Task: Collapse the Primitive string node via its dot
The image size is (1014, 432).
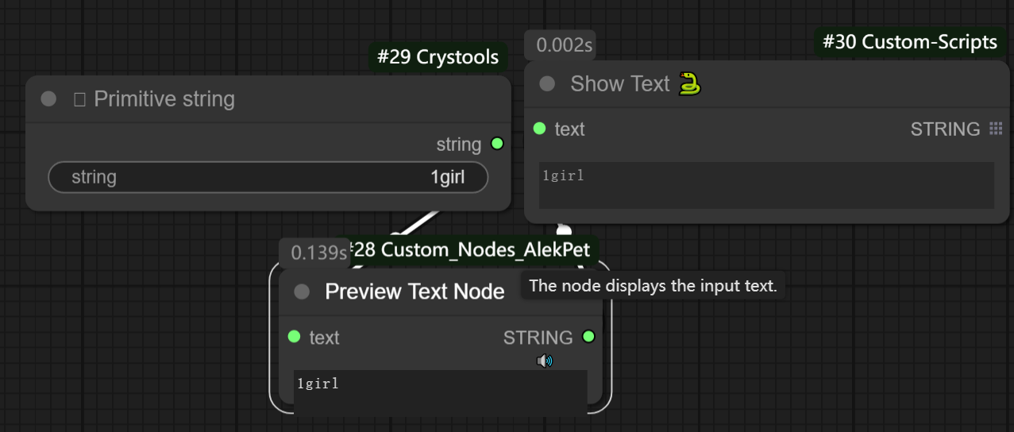Action: tap(49, 99)
